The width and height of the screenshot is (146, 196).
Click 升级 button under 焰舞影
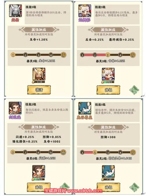coord(108,90)
